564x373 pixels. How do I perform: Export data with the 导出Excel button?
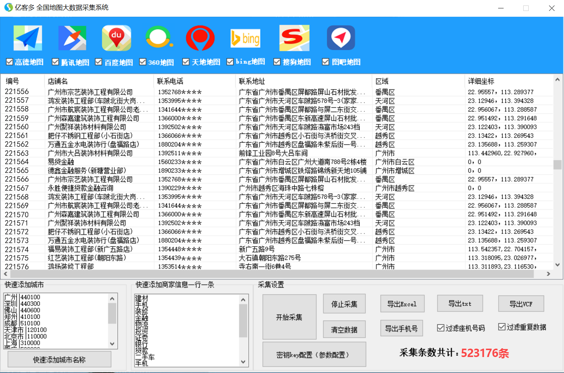(x=402, y=304)
